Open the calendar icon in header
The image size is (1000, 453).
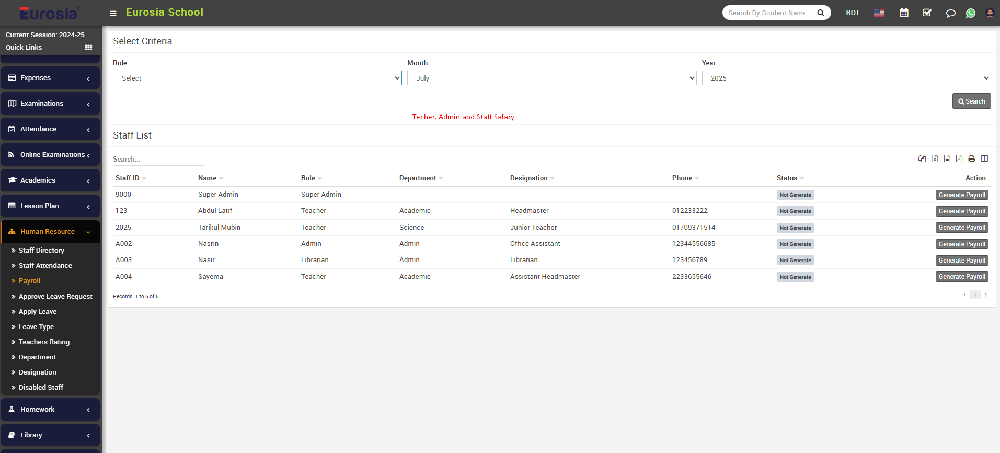904,13
